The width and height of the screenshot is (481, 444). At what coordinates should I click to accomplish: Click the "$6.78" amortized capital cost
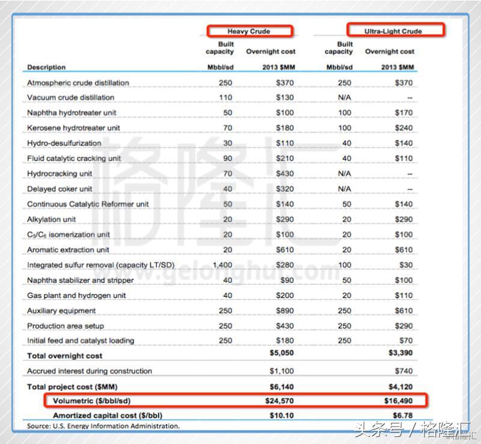point(403,416)
